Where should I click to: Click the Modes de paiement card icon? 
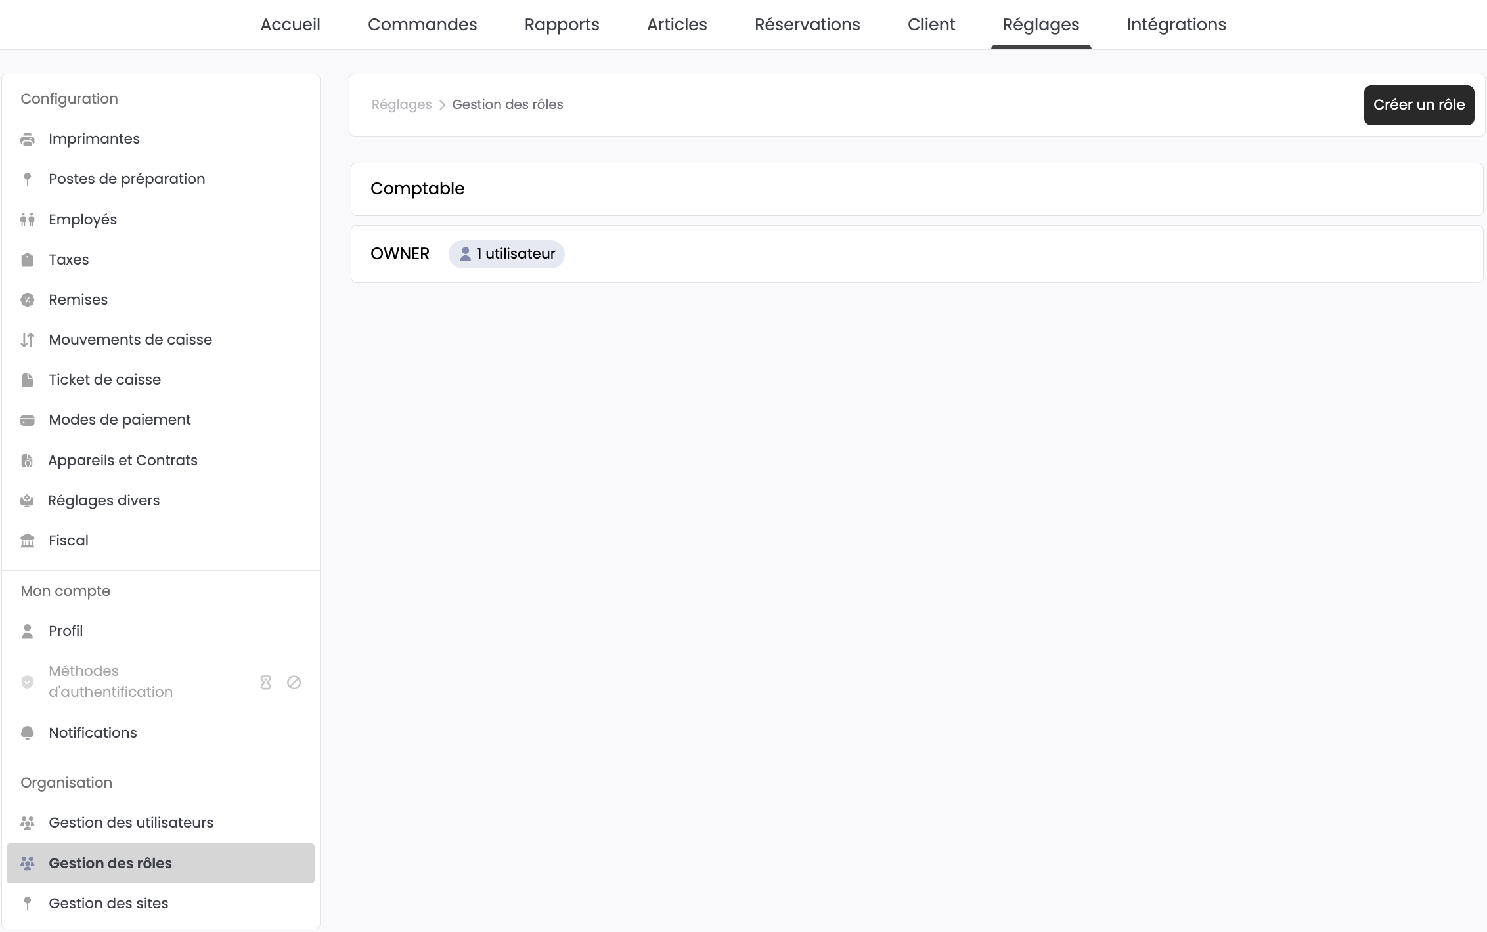tap(28, 420)
